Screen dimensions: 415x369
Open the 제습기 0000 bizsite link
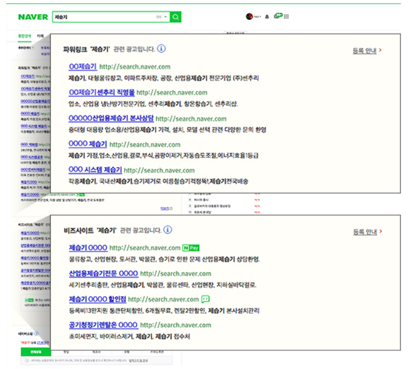[88, 248]
